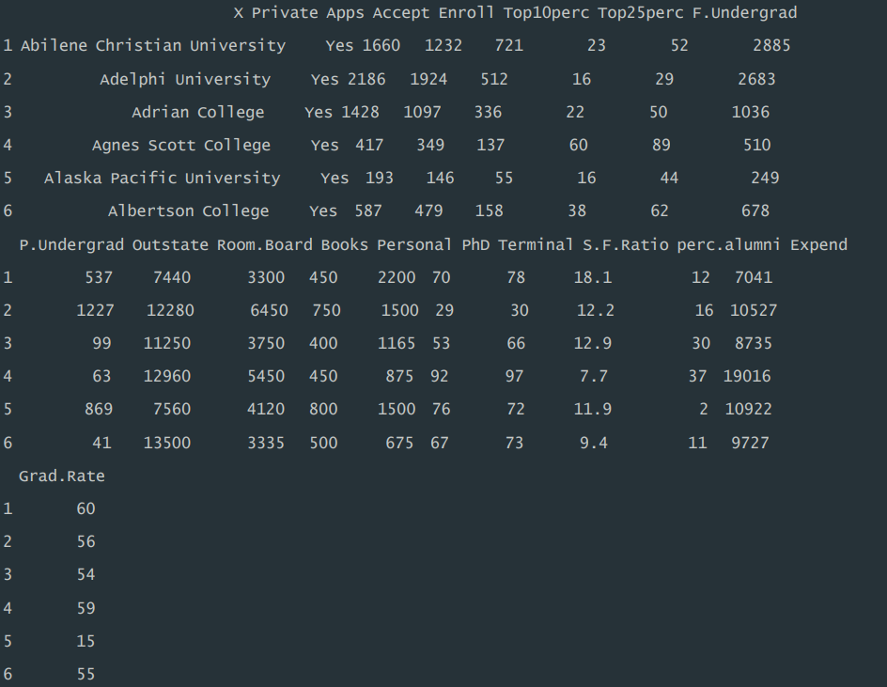
Task: Click Outstate value 11250
Action: point(167,344)
